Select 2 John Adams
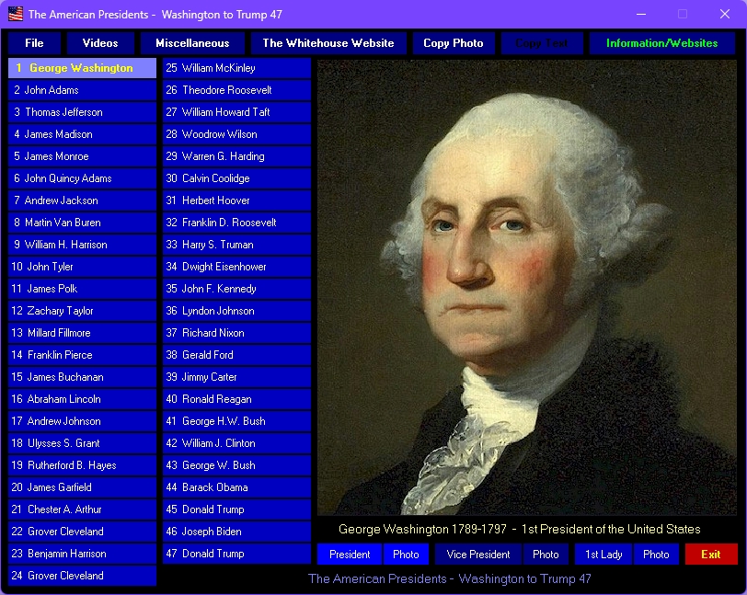Viewport: 747px width, 595px height. coord(82,90)
